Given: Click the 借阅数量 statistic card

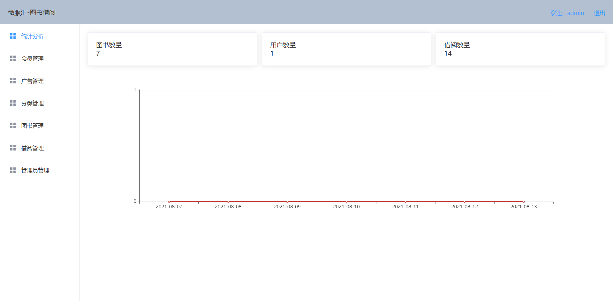Looking at the screenshot, I should pos(520,49).
